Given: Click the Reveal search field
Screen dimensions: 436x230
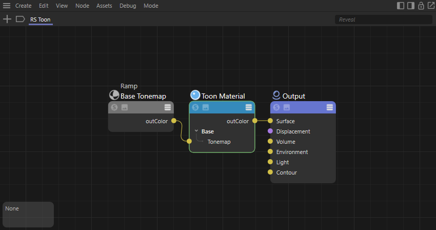Looking at the screenshot, I should pyautogui.click(x=382, y=20).
